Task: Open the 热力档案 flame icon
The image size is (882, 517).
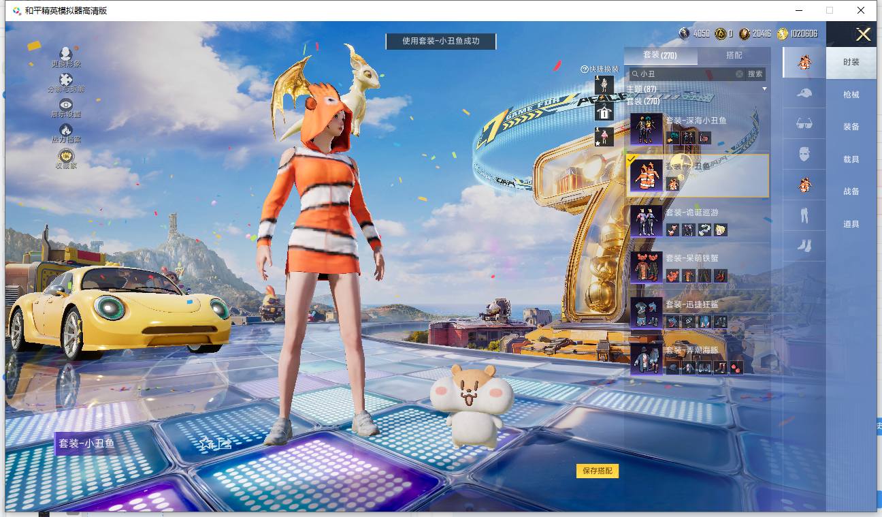Action: (x=66, y=129)
